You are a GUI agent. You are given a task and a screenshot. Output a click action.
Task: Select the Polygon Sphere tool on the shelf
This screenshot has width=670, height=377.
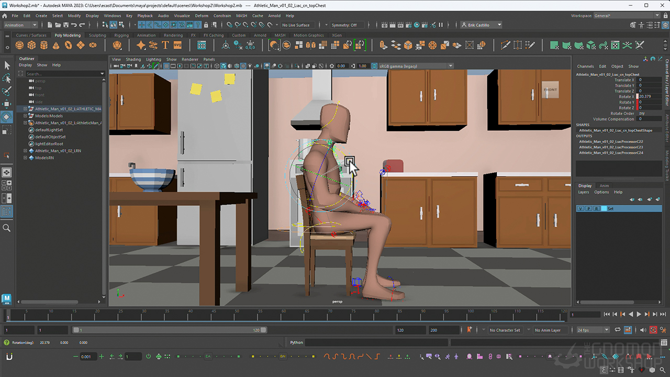(18, 45)
